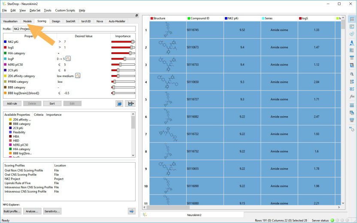Click the checkmark selection toolbar icon
The image size is (357, 223).
point(352,89)
